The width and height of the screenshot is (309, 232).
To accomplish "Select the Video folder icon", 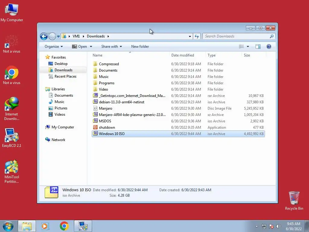I will coord(95,89).
